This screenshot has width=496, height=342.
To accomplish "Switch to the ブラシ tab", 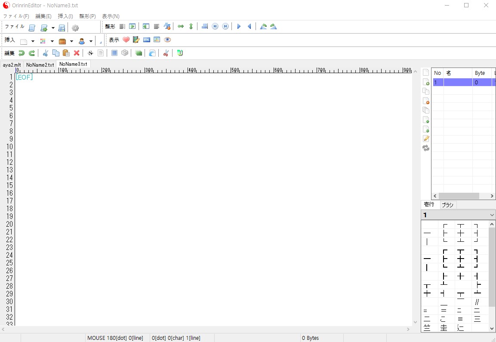I will [x=447, y=205].
